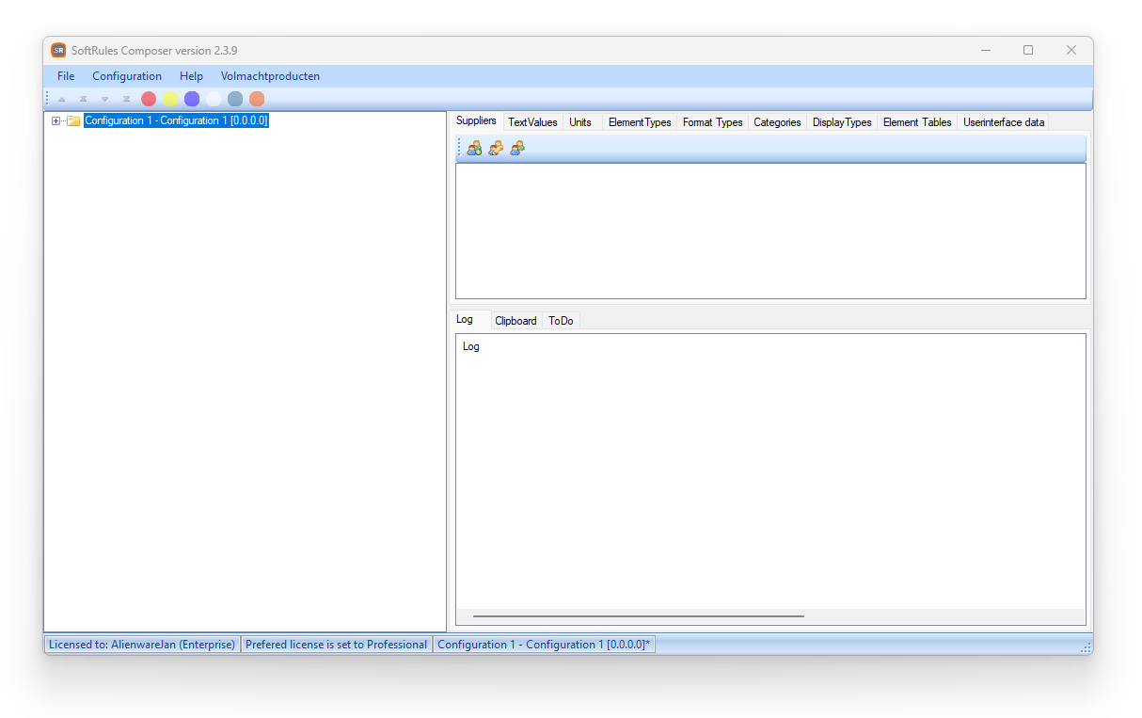
Task: Click the move up arrow in the toolbar
Action: [61, 99]
